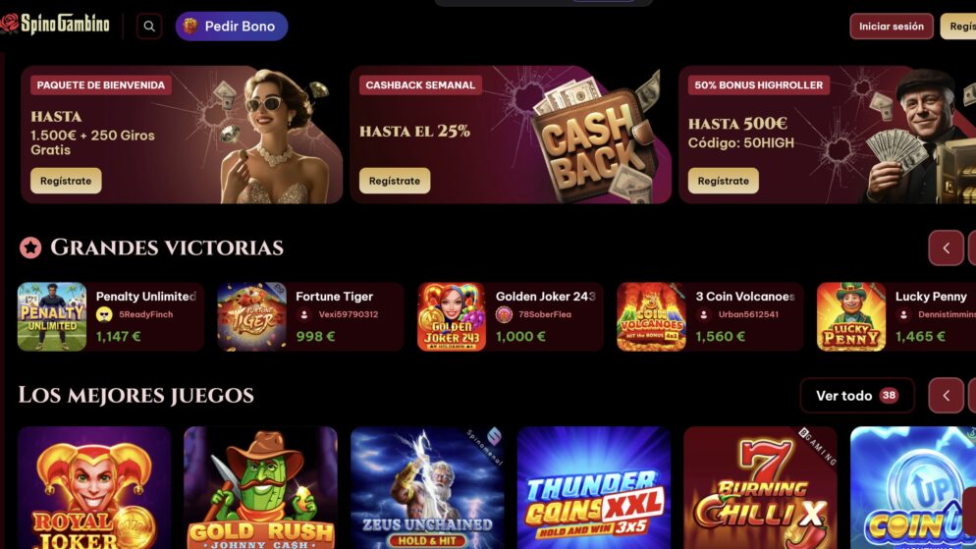
Task: Open the Fortune Tiger game icon
Action: click(x=251, y=317)
